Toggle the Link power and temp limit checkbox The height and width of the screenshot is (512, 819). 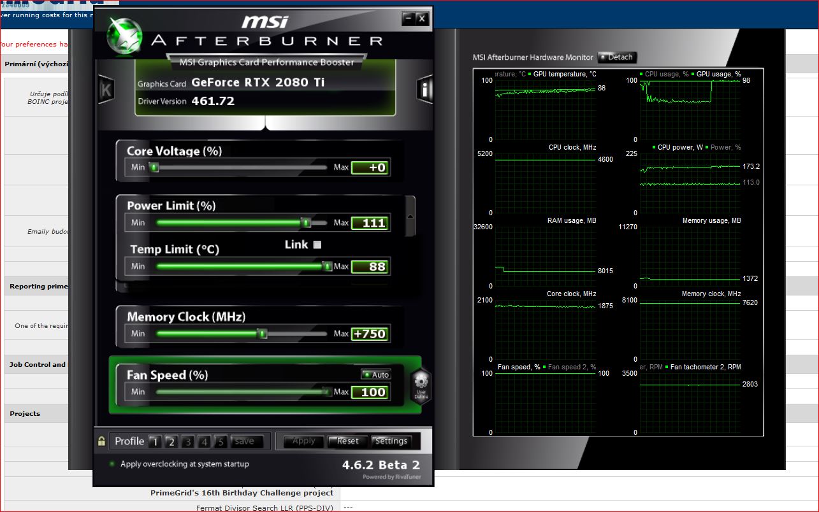(317, 245)
